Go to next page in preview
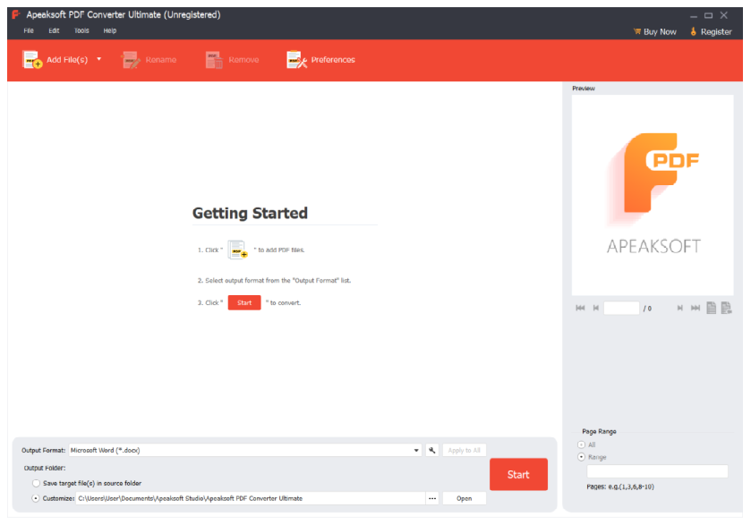751x525 pixels. 679,308
